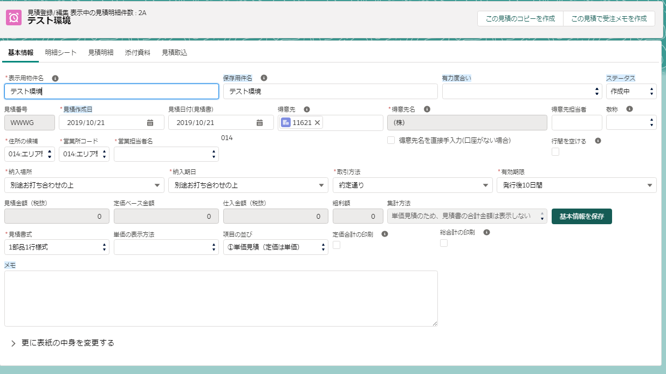Image resolution: width=666 pixels, height=374 pixels.
Task: Click the 見積日付(見積書) date field
Action: [221, 122]
